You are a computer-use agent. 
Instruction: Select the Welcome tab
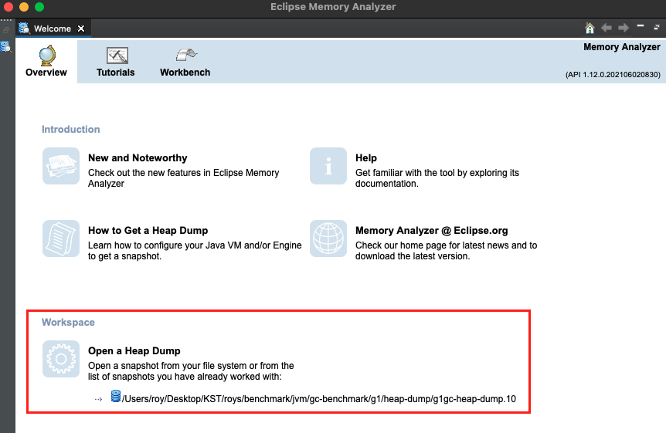(x=53, y=29)
